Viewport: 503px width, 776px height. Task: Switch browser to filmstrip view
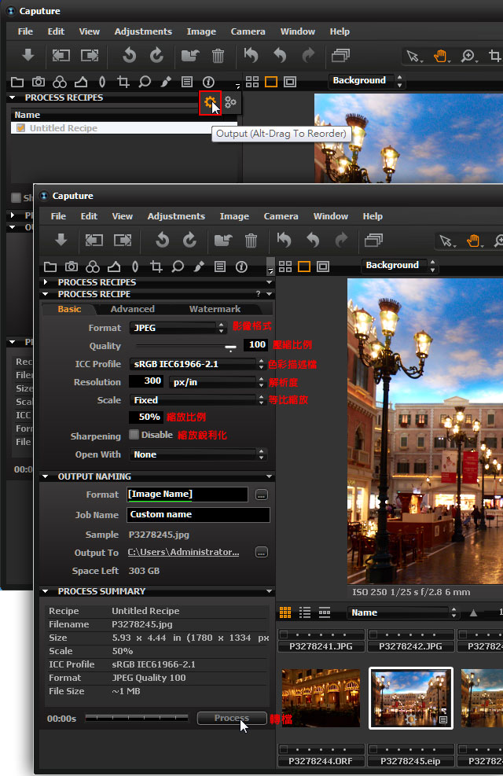point(325,612)
